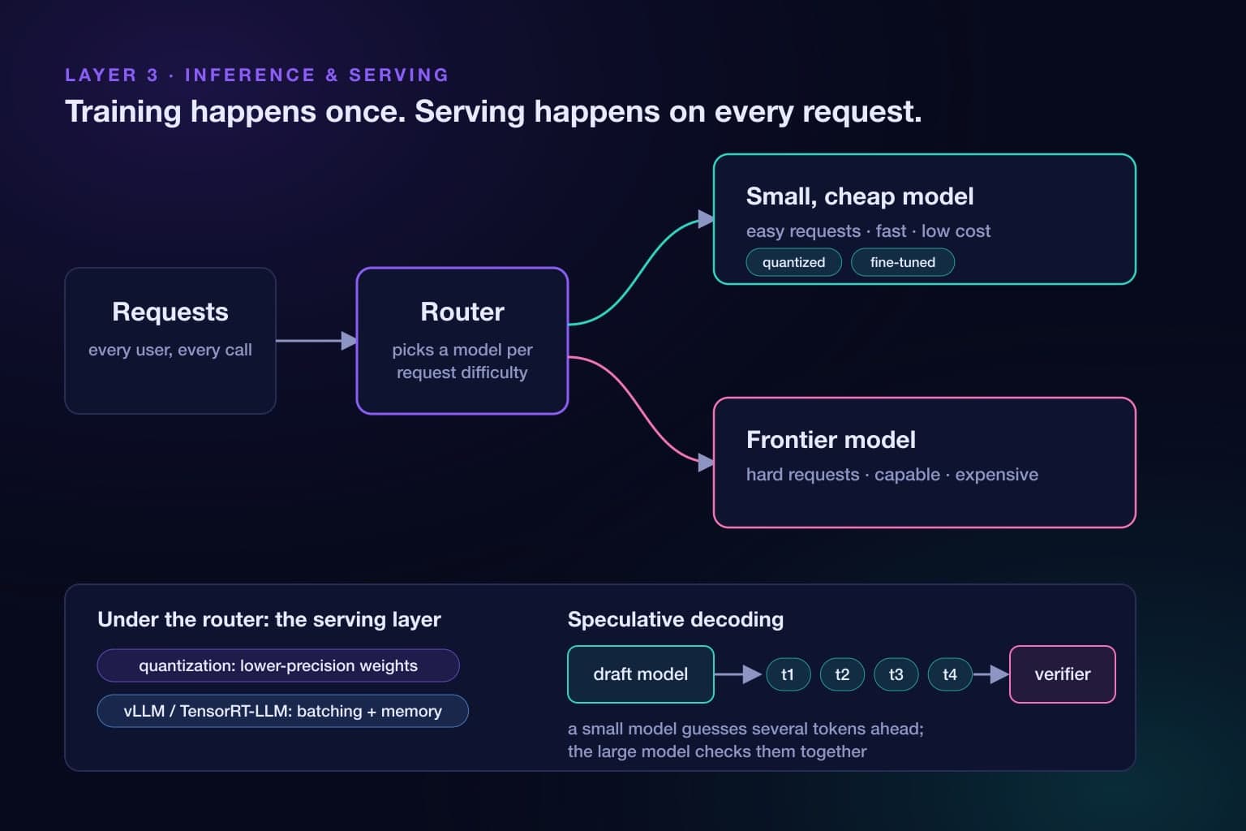Click the Small, cheap model card
The width and height of the screenshot is (1246, 831).
925,219
